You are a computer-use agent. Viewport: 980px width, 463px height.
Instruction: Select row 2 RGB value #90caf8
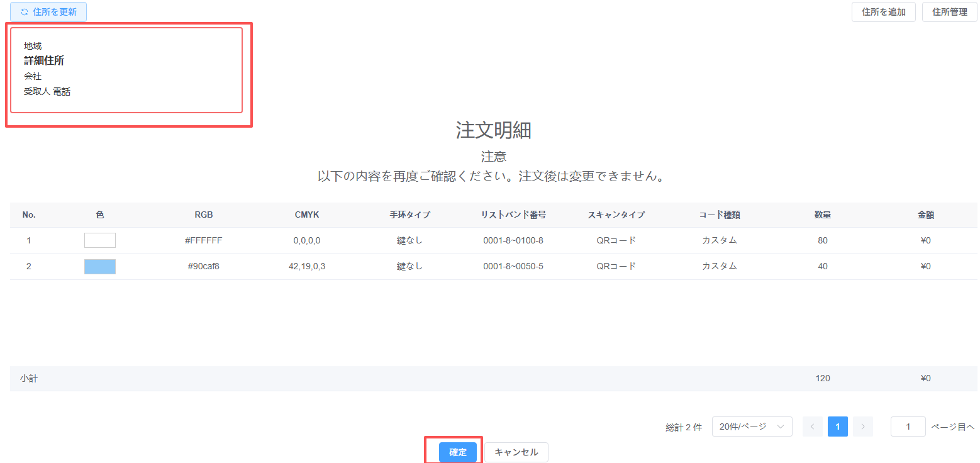pos(204,266)
